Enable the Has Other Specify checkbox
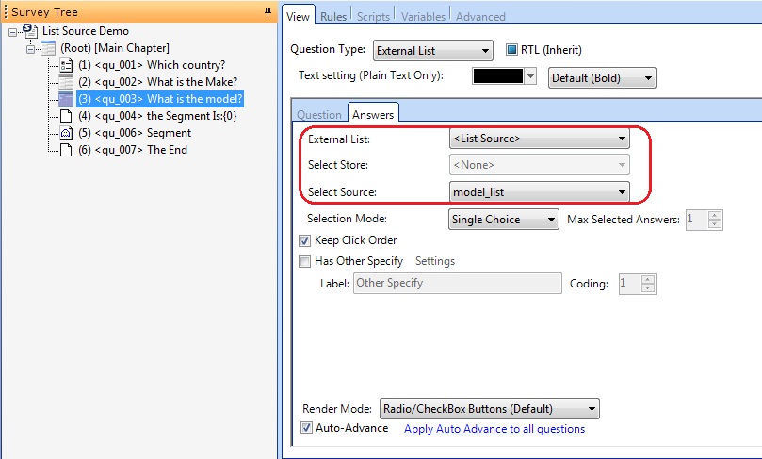Image resolution: width=762 pixels, height=459 pixels. 304,262
